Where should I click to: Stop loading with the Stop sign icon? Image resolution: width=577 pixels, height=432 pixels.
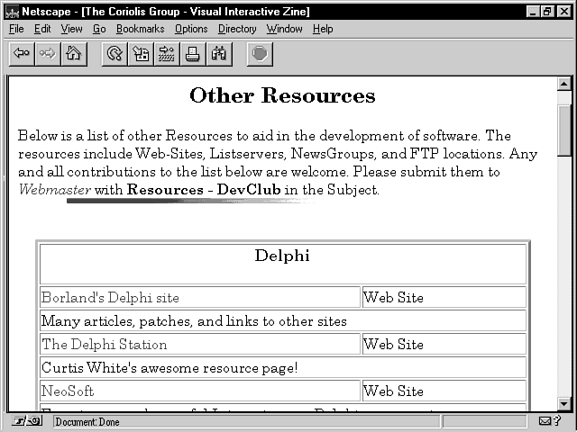click(x=260, y=54)
